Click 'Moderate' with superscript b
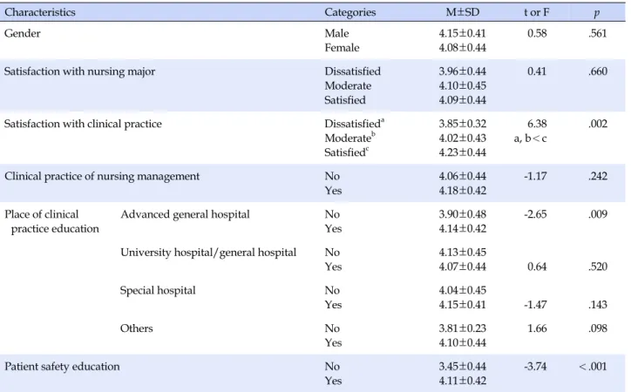The height and width of the screenshot is (392, 631). click(350, 138)
